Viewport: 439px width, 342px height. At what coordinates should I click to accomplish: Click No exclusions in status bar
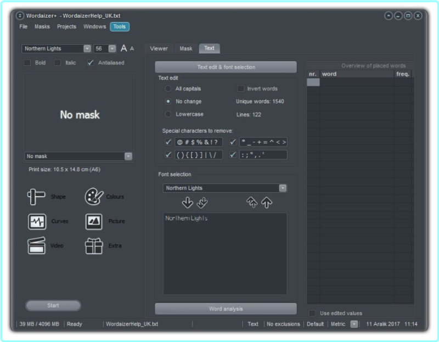pos(283,324)
